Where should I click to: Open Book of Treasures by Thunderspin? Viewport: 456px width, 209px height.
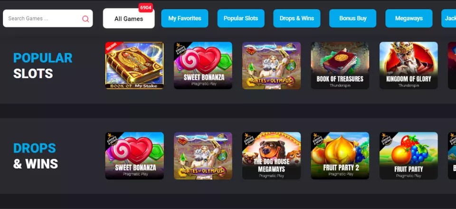[340, 66]
